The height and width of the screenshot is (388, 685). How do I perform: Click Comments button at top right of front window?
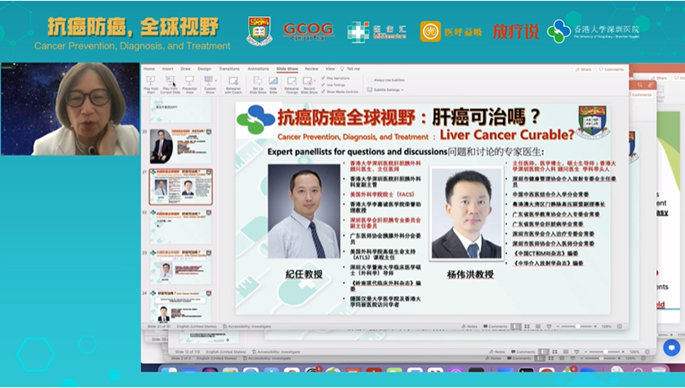(612, 69)
